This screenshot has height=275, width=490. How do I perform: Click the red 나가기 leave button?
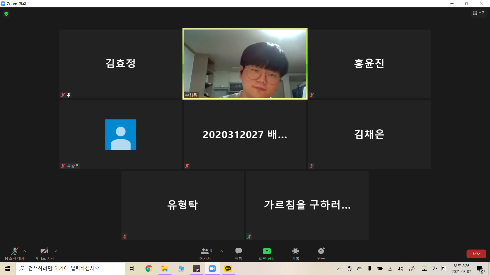476,254
